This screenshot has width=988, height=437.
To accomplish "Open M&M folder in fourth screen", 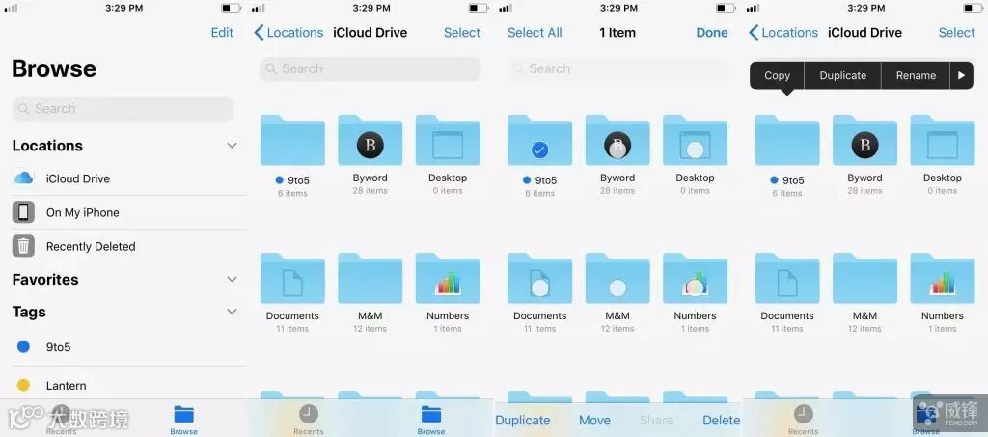I will coord(865,279).
